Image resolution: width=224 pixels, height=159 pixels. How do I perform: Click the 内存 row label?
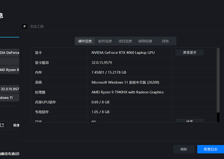point(38,72)
